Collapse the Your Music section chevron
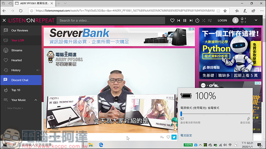This screenshot has height=149, width=266. 36,100
